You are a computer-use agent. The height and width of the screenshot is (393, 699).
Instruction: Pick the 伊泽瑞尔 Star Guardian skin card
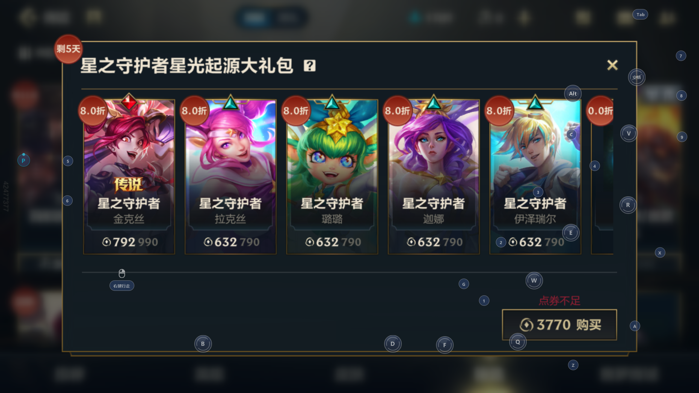(x=535, y=177)
